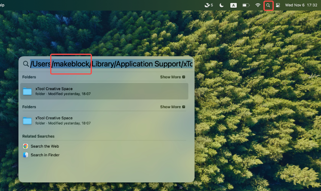Image resolution: width=321 pixels, height=191 pixels.
Task: Choose Search in Finder
Action: tap(45, 155)
